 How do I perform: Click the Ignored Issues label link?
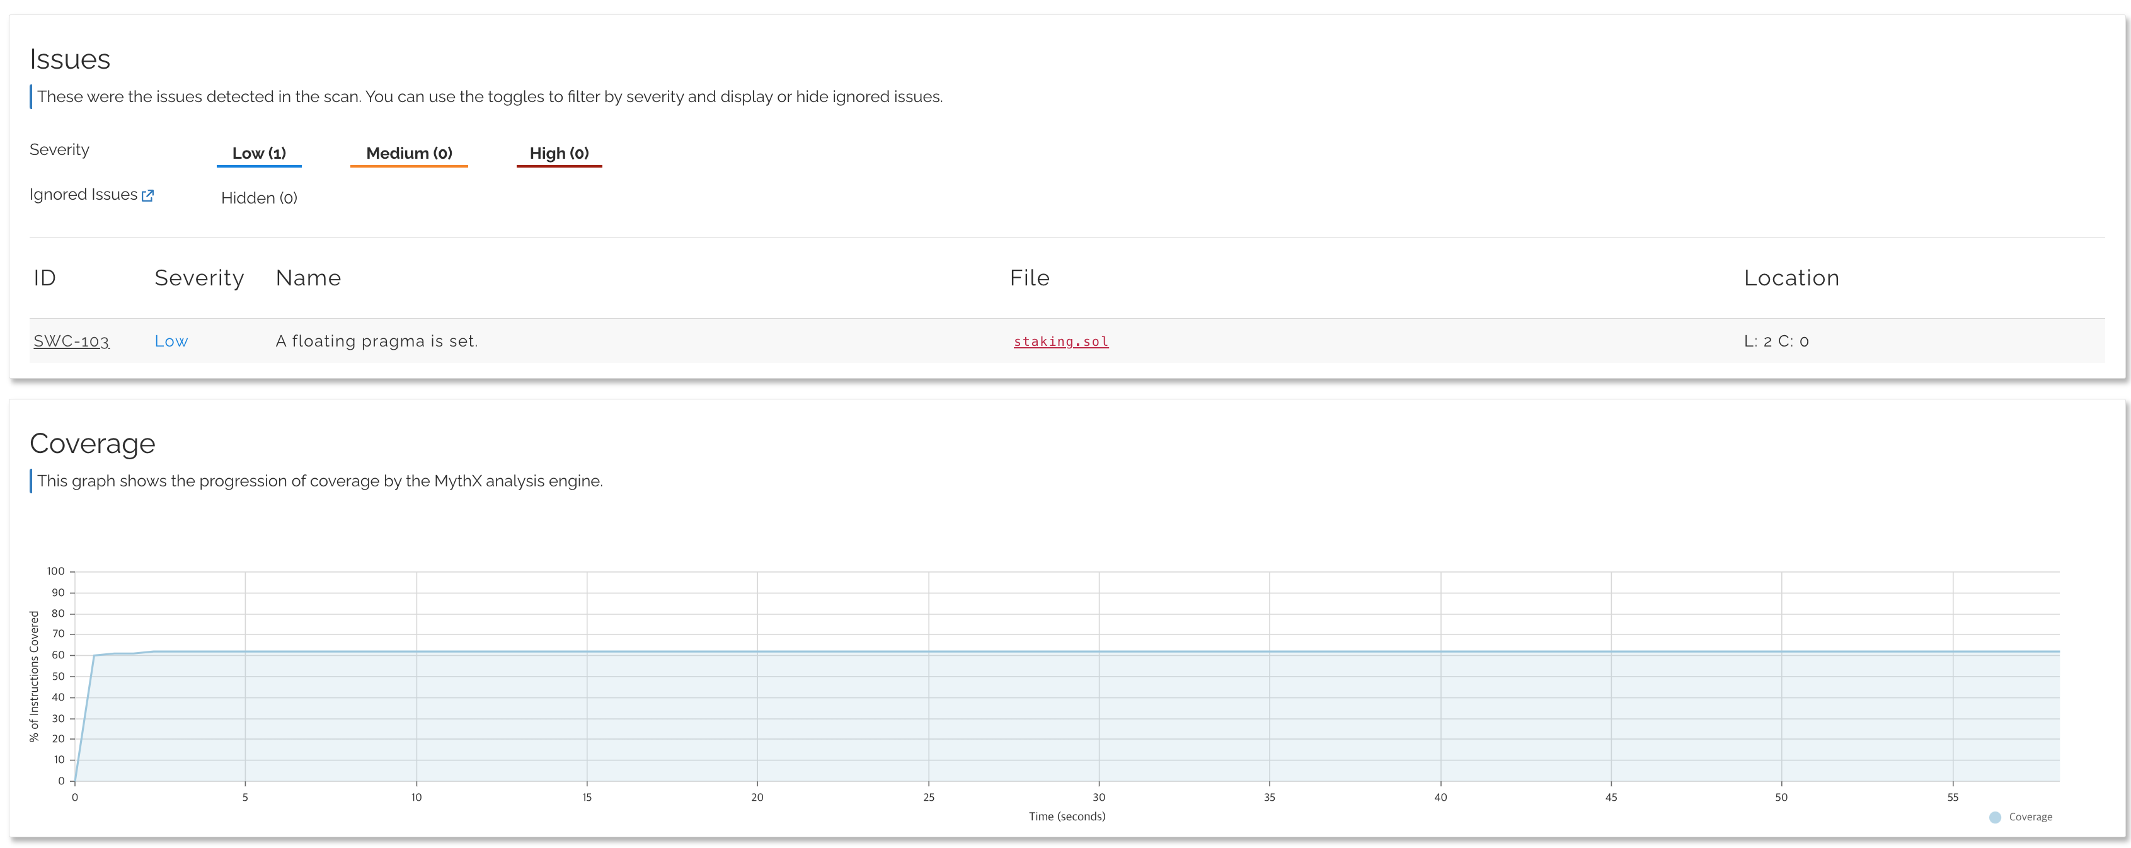83,195
